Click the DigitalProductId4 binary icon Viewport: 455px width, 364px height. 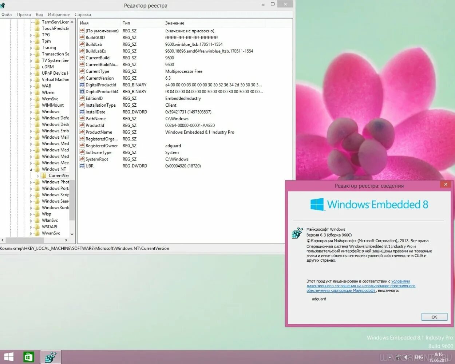82,91
